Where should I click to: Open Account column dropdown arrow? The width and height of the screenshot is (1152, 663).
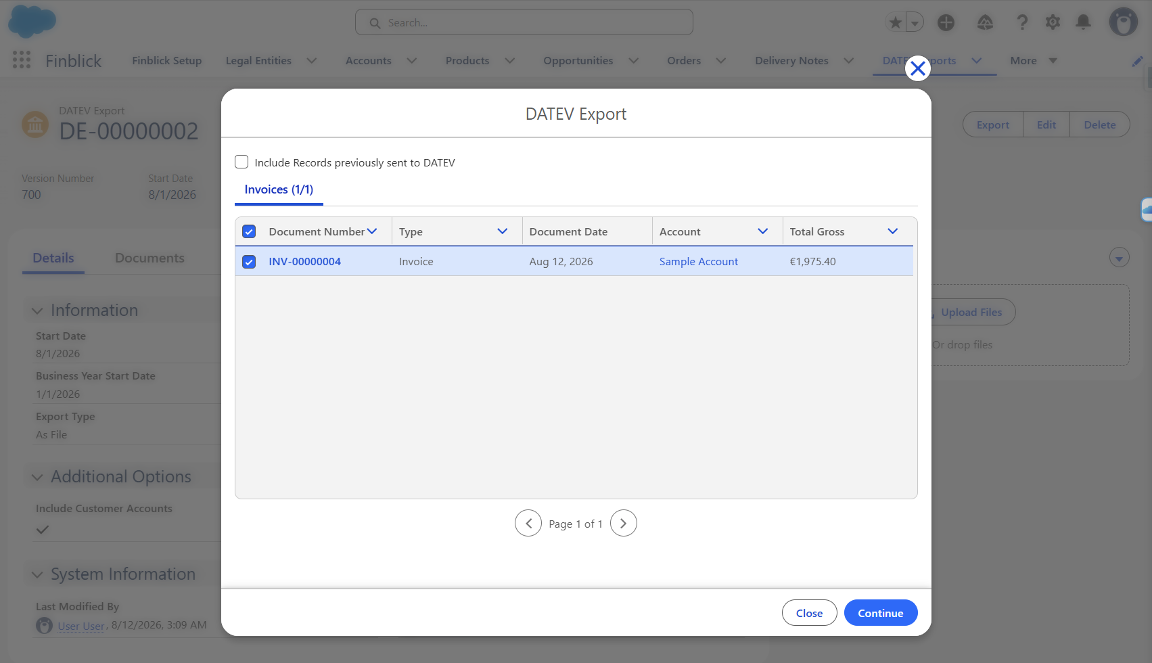click(x=762, y=231)
